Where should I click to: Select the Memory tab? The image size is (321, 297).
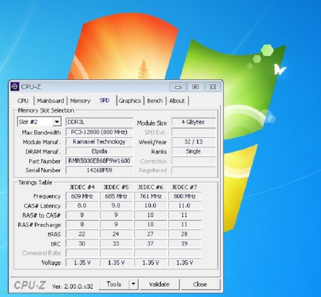(x=80, y=101)
